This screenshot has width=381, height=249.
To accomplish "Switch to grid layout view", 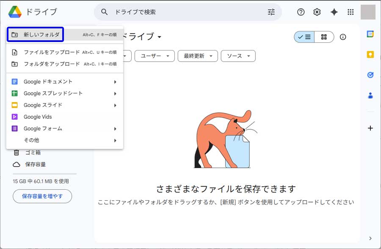I will [x=324, y=37].
